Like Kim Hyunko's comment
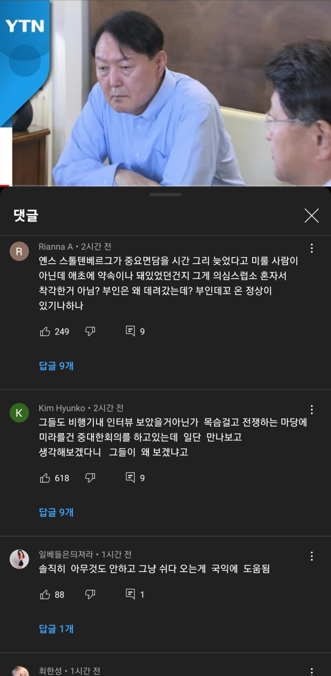 45,478
